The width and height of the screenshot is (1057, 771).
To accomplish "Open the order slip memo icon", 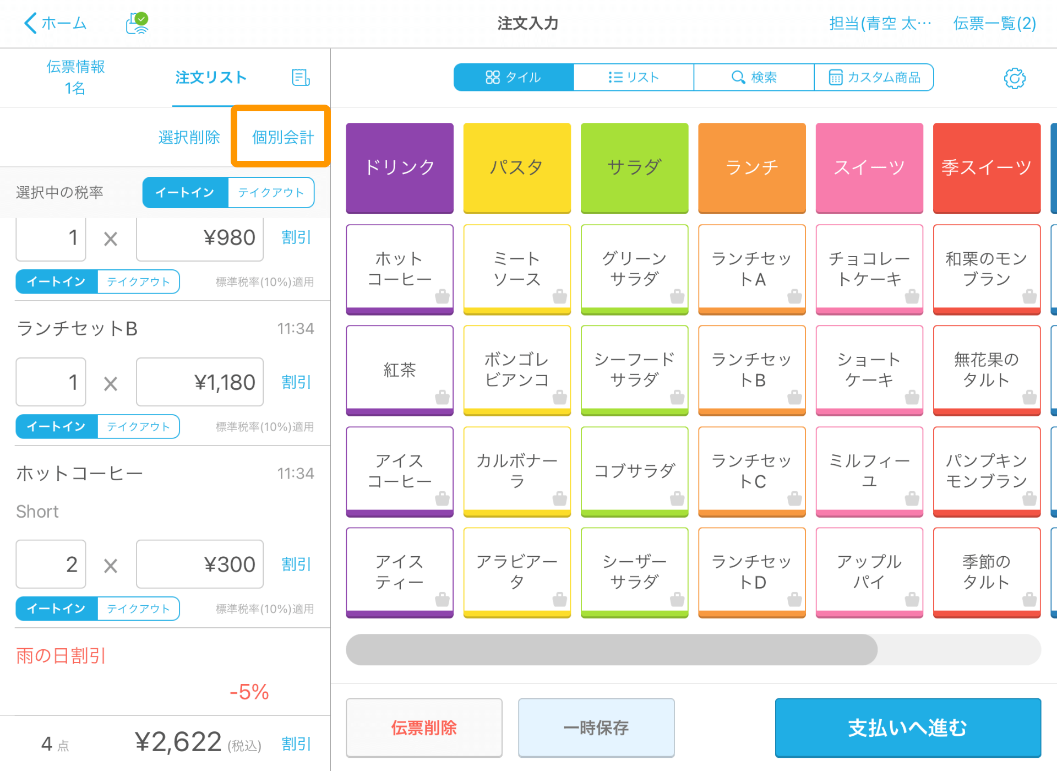I will click(x=301, y=77).
